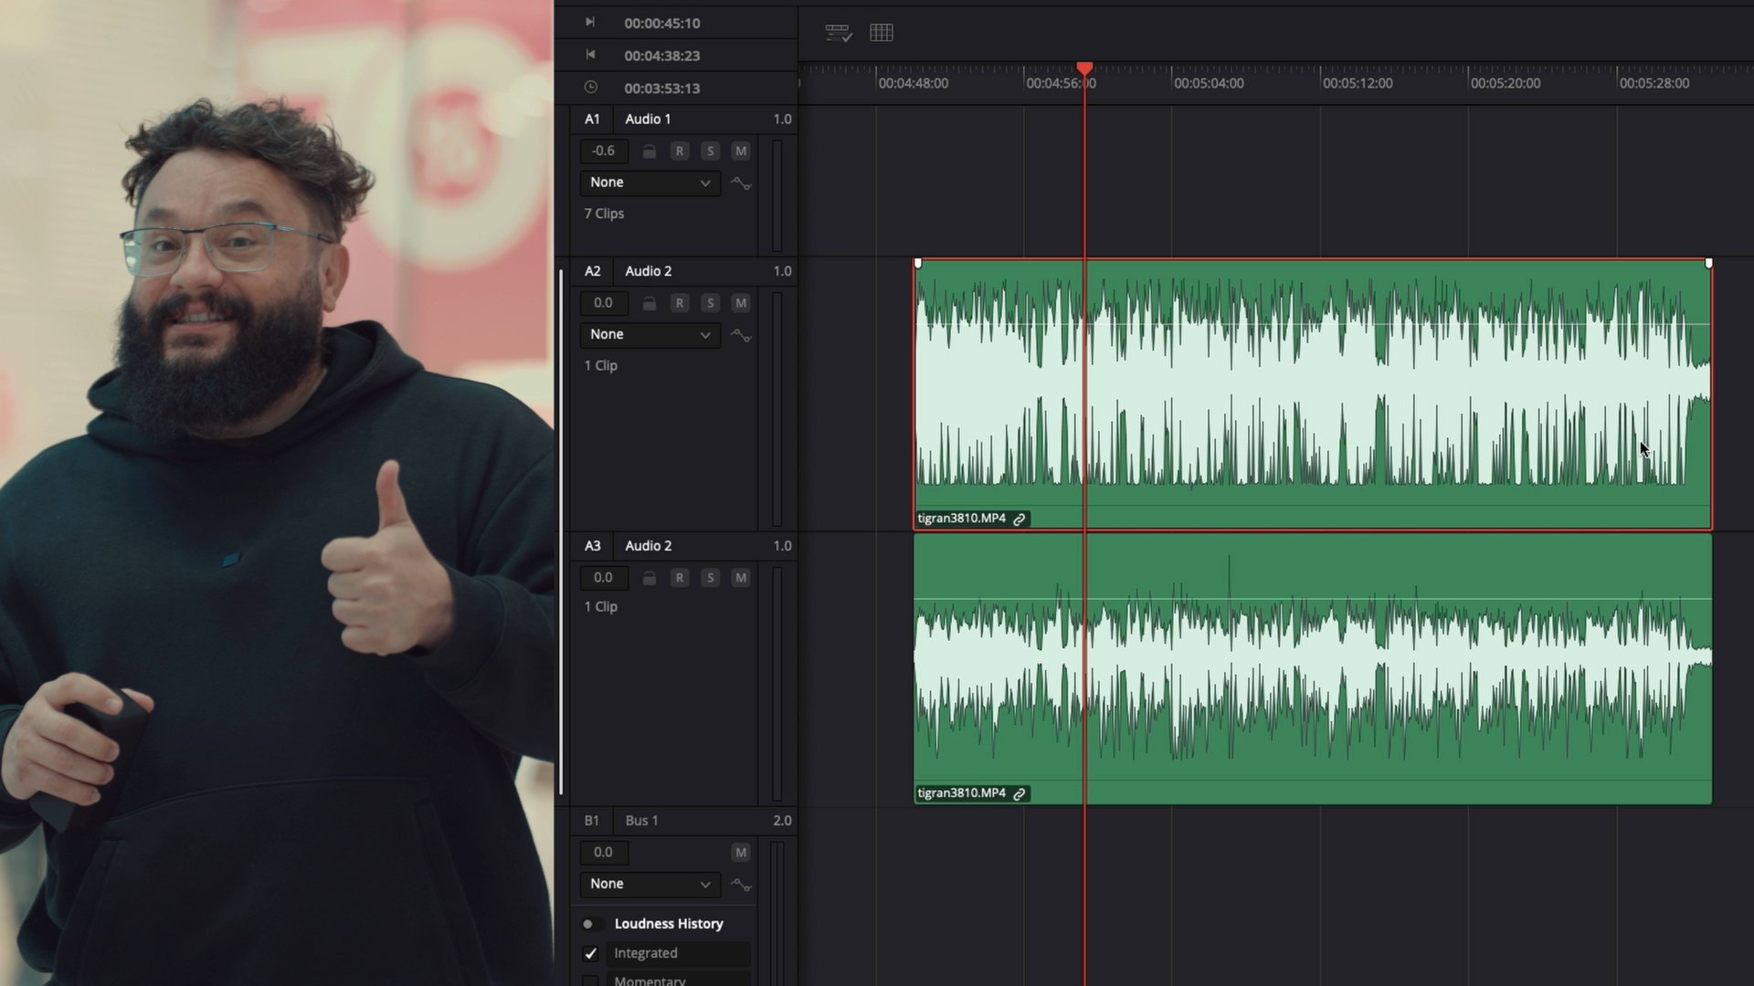The height and width of the screenshot is (986, 1754).
Task: Click the automation curve icon on Bus 1
Action: click(x=741, y=885)
